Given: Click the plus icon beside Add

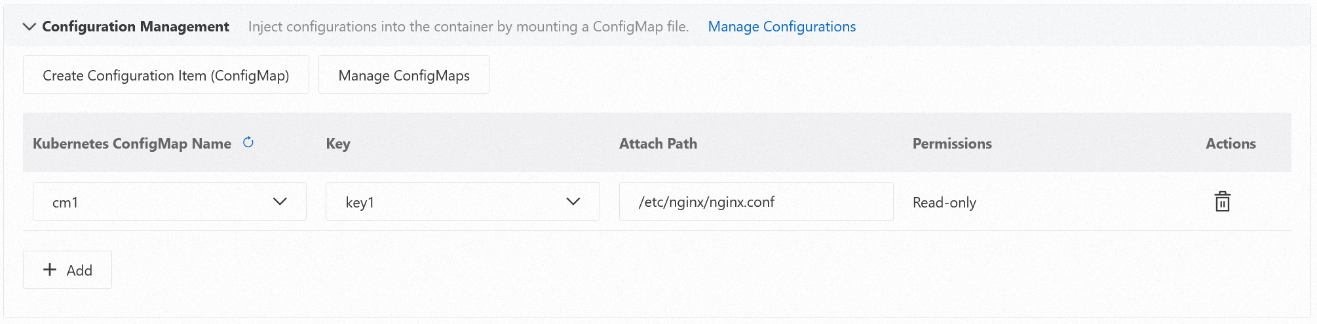Looking at the screenshot, I should coord(50,270).
